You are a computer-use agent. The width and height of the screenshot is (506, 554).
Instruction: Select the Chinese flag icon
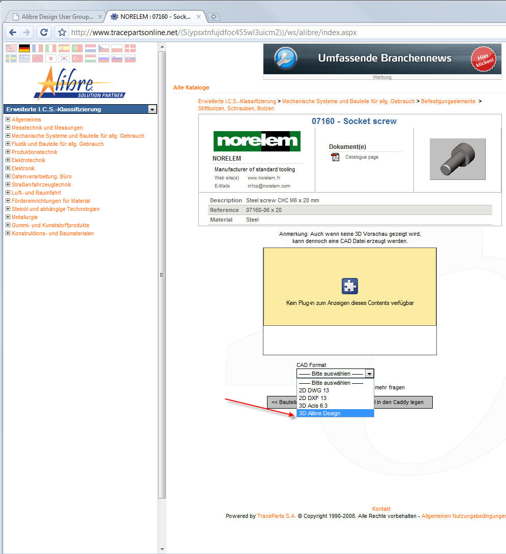pyautogui.click(x=38, y=58)
